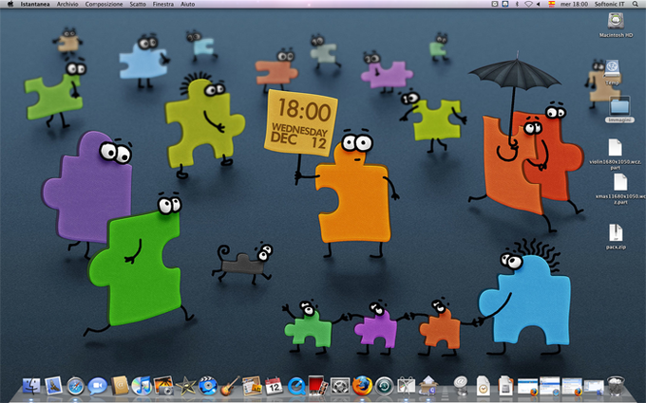Open the Spanish flag input menu
Image resolution: width=646 pixels, height=403 pixels.
click(x=551, y=4)
